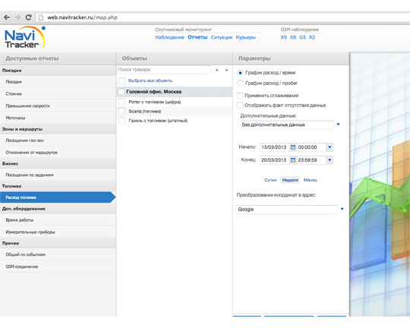Click the Поиск трекера search field
The width and height of the screenshot is (410, 328).
click(164, 70)
